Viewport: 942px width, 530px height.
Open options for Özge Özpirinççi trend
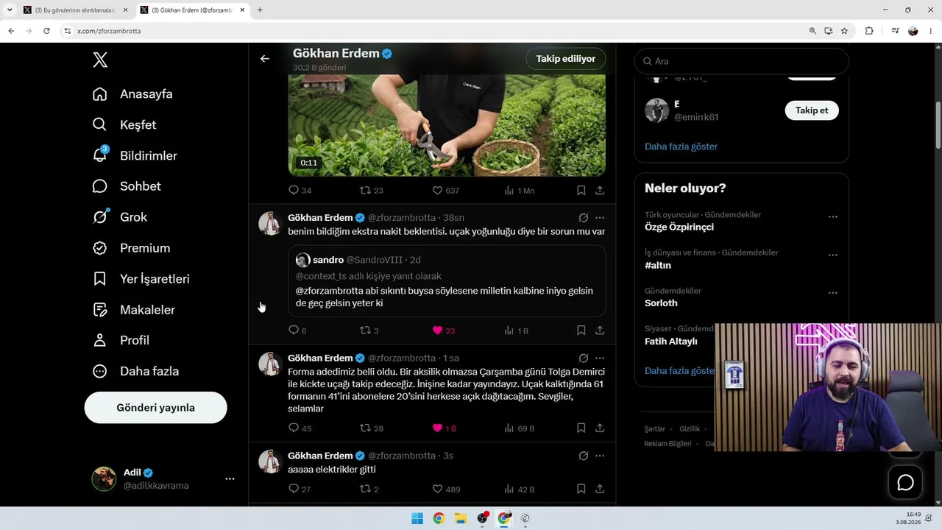click(x=833, y=217)
